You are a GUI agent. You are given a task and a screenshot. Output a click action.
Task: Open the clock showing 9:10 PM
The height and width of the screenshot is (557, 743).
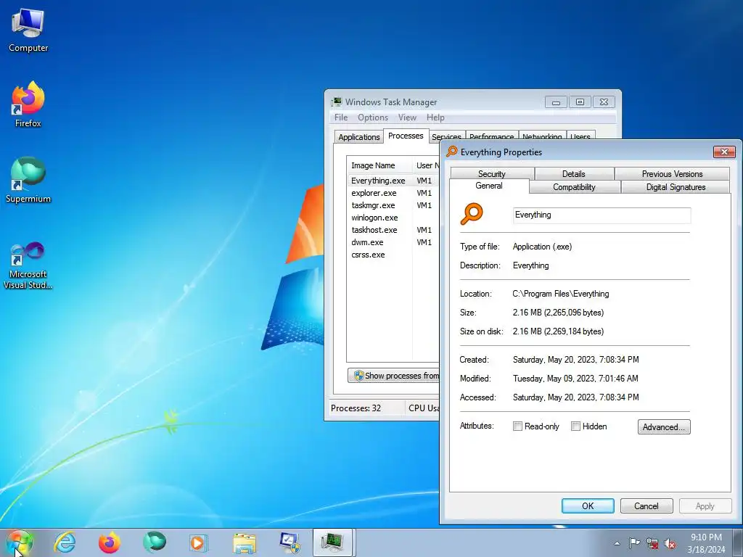click(706, 543)
